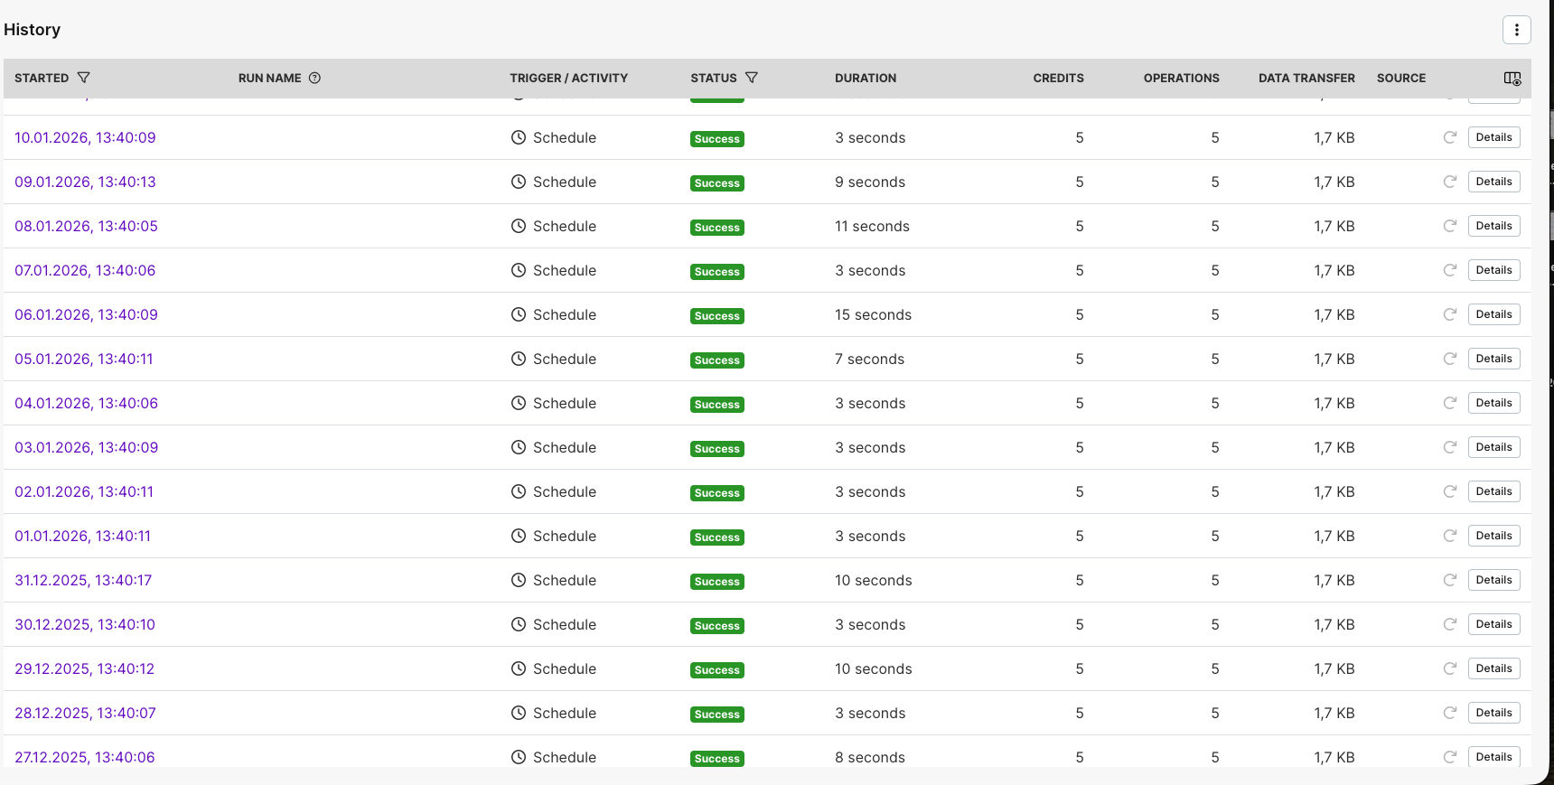Rerun the 30.12.2025 execution

1450,624
